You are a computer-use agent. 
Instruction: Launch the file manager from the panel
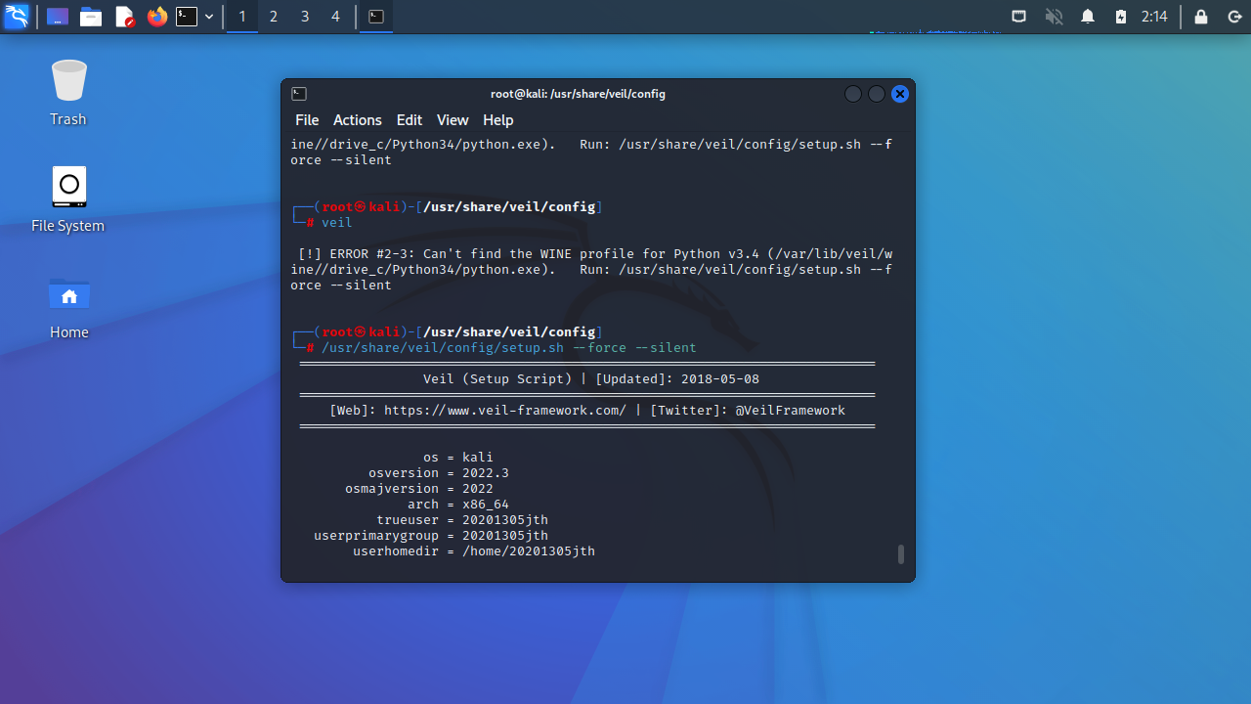(91, 17)
